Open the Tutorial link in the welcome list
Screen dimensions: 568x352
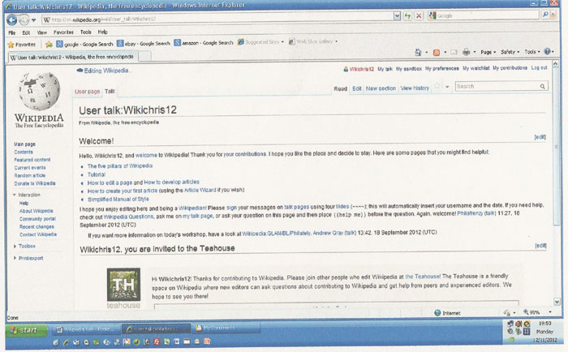97,174
